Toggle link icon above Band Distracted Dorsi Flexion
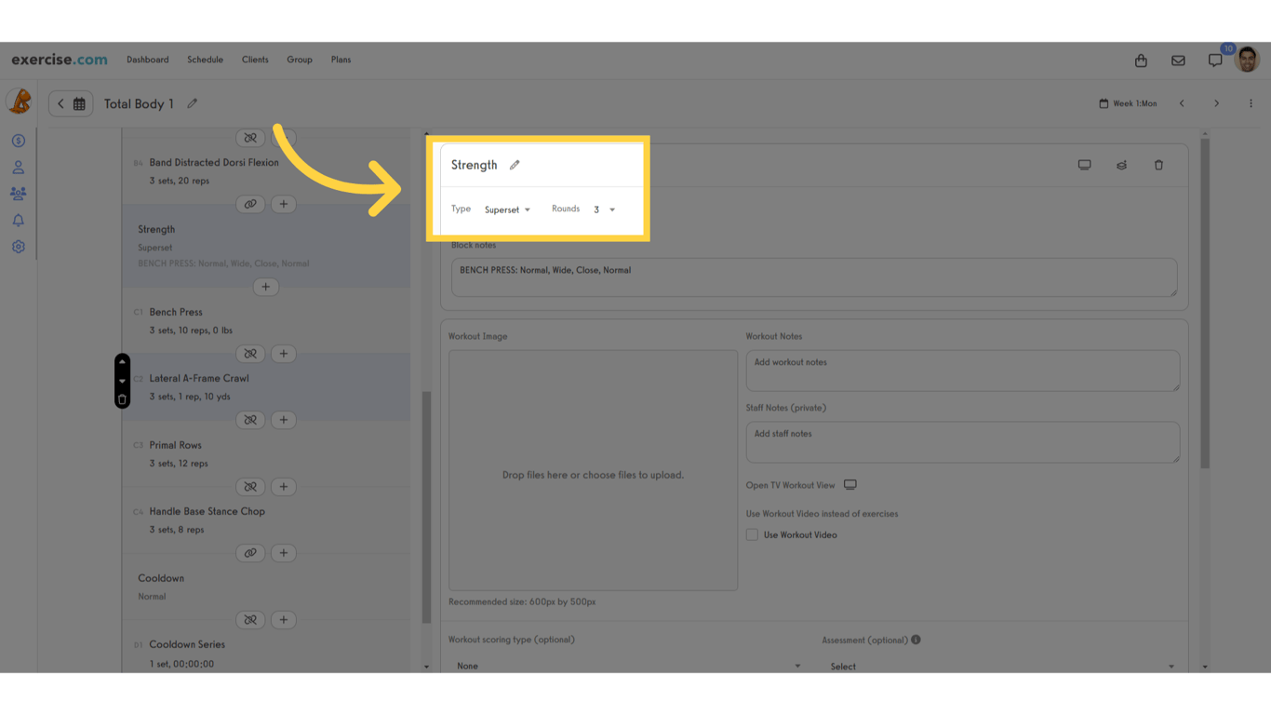 tap(250, 138)
